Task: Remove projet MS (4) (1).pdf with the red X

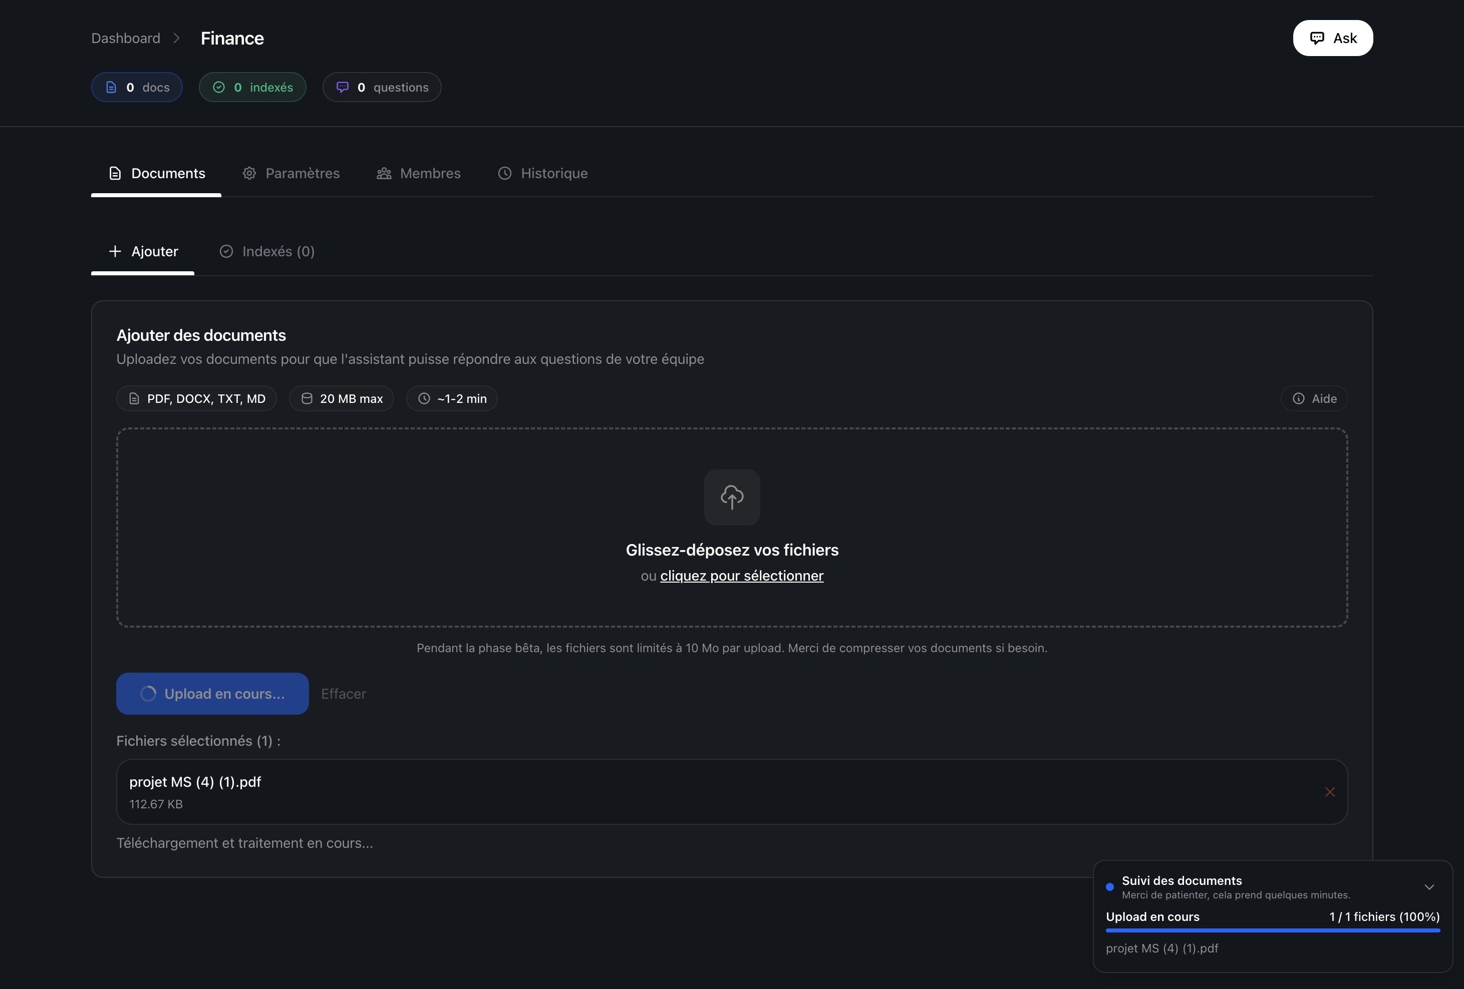Action: (1329, 792)
